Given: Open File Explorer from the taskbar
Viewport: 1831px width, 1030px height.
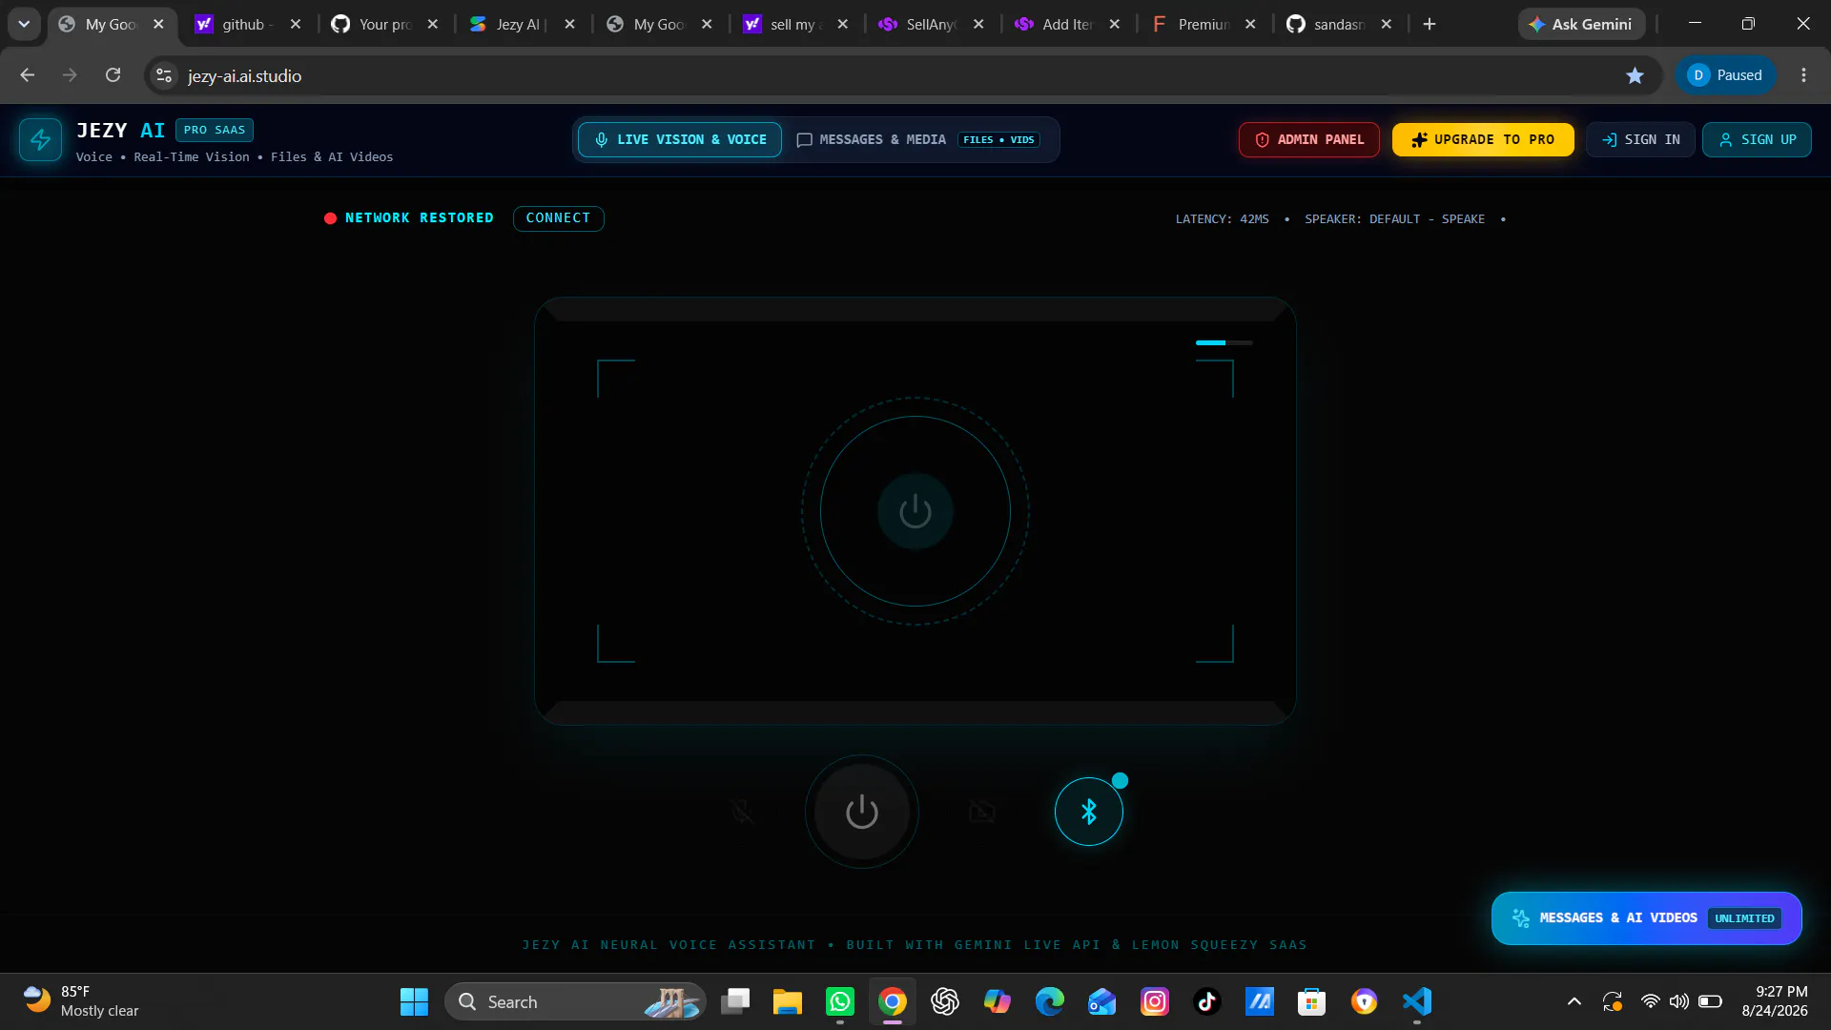Looking at the screenshot, I should point(787,1001).
